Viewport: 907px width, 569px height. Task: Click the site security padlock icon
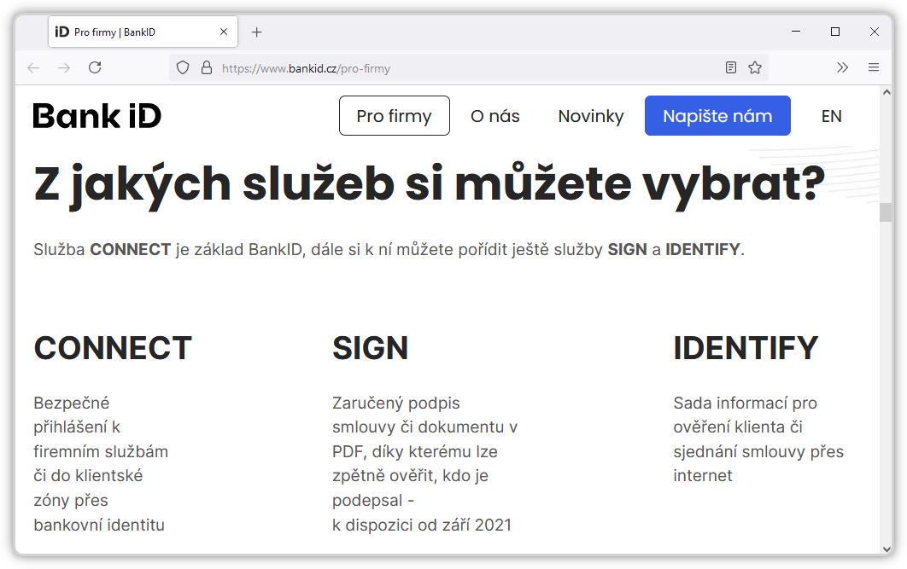[206, 68]
